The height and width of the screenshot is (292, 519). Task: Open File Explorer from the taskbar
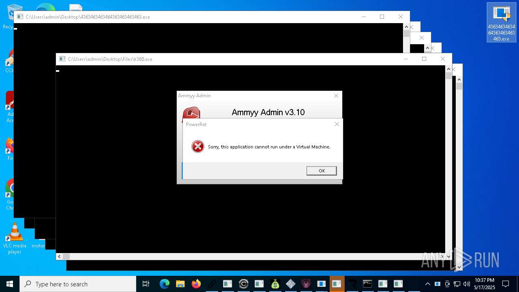[x=180, y=284]
